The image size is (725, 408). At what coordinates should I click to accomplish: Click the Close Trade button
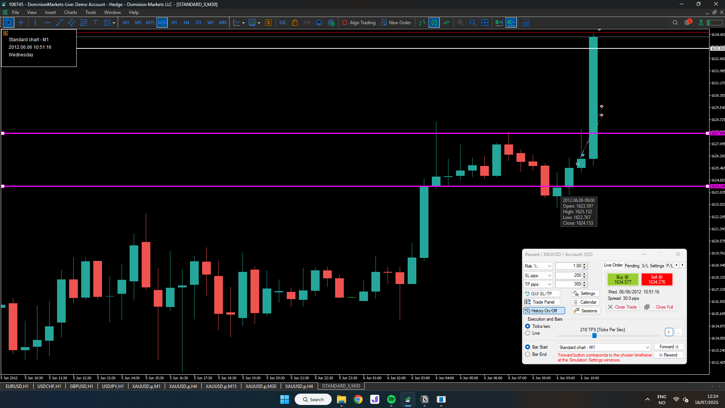623,307
